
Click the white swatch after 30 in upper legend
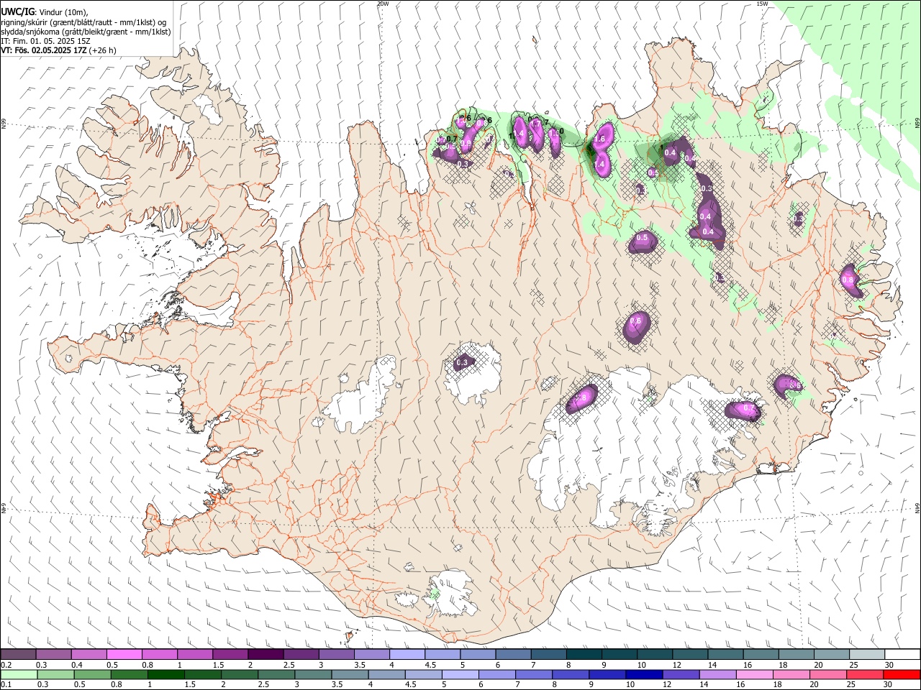[x=902, y=654]
